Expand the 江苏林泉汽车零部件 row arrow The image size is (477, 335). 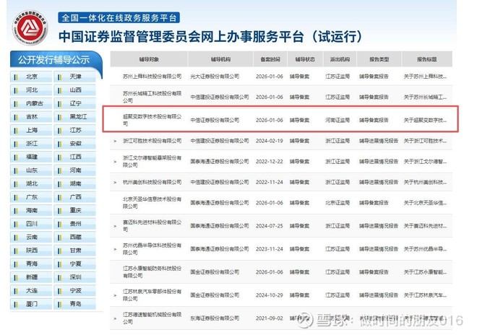[115, 295]
